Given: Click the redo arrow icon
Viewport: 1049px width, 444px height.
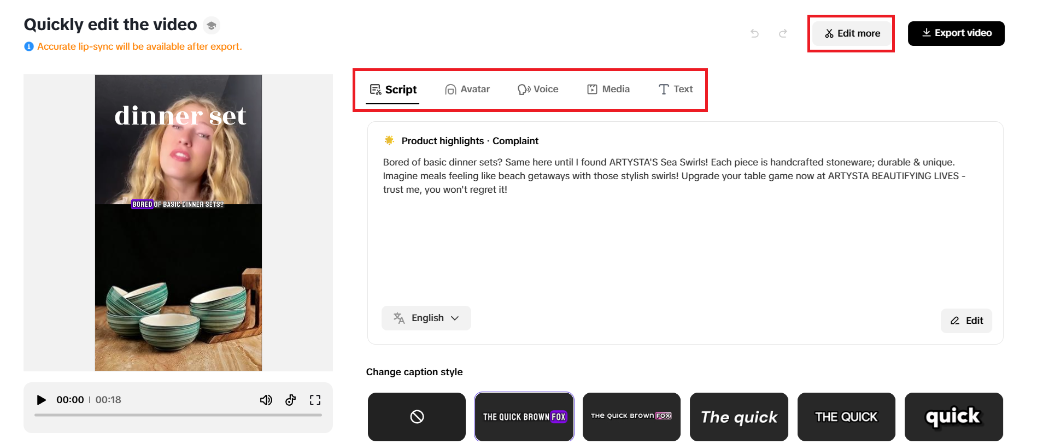Looking at the screenshot, I should [783, 33].
